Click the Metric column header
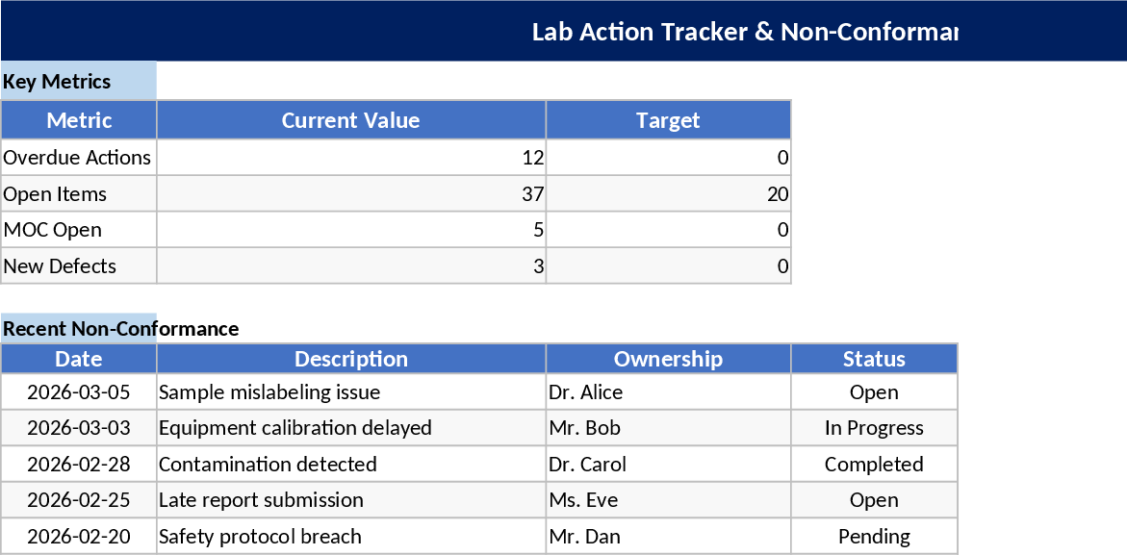The width and height of the screenshot is (1127, 555). [x=79, y=120]
